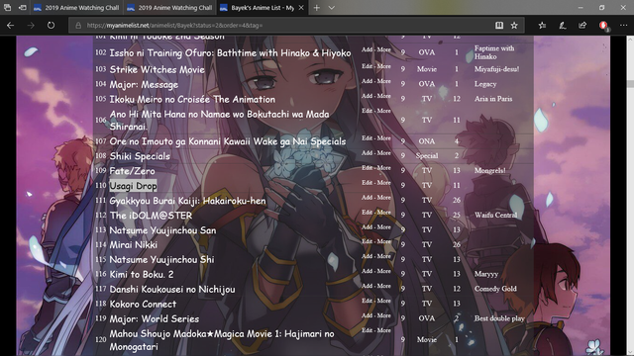Image resolution: width=634 pixels, height=356 pixels.
Task: Open the Fate/Zero entry
Action: coord(132,171)
